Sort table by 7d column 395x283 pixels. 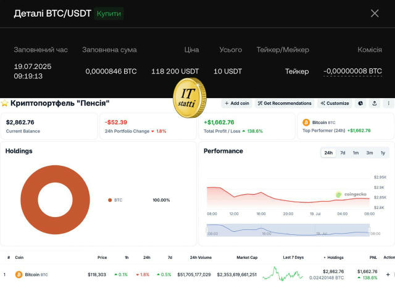pyautogui.click(x=170, y=257)
